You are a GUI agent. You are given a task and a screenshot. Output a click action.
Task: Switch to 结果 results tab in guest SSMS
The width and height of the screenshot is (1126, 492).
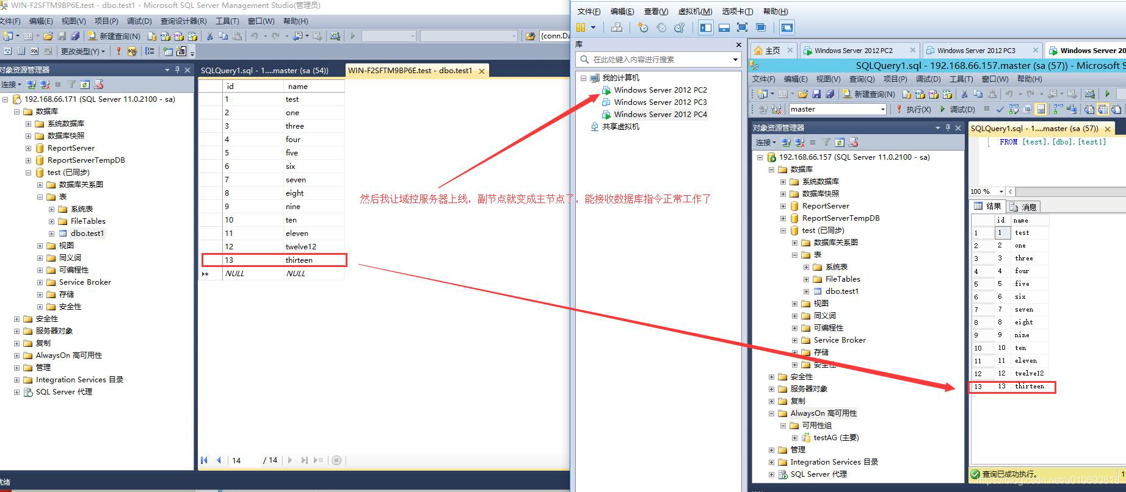(x=989, y=206)
